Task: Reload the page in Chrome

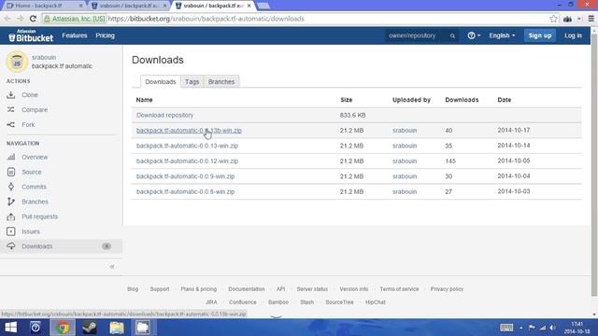Action: pyautogui.click(x=33, y=19)
